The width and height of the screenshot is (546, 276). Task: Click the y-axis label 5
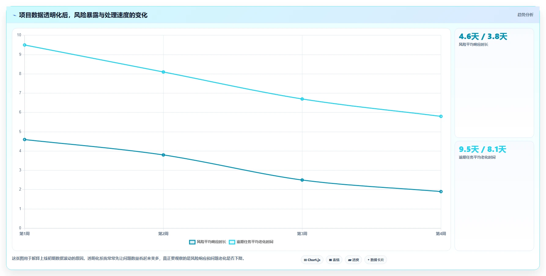[20, 132]
